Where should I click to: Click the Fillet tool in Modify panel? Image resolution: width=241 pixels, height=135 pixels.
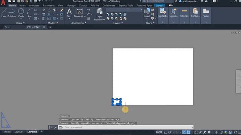[54, 14]
